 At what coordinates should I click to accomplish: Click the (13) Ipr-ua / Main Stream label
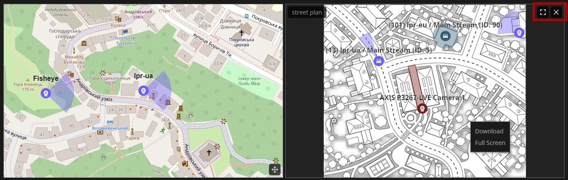378,50
